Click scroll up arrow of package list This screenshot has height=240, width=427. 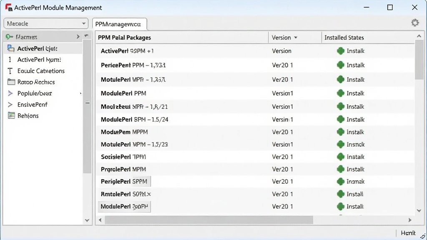tap(419, 36)
